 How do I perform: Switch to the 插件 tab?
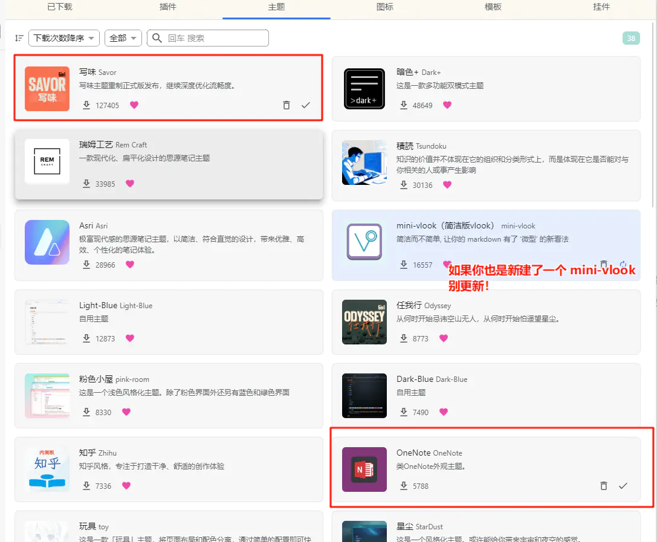click(x=167, y=7)
